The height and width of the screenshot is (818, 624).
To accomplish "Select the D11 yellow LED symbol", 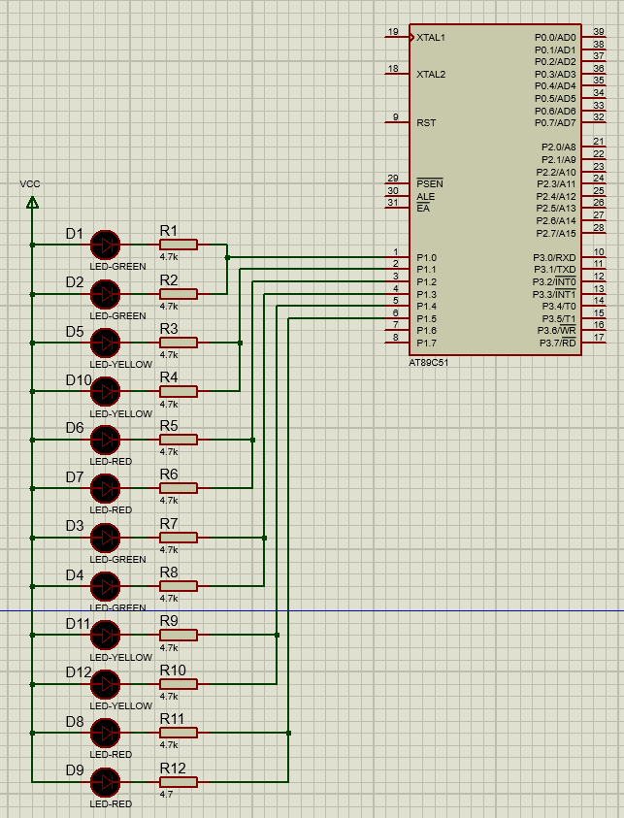I will [x=105, y=635].
